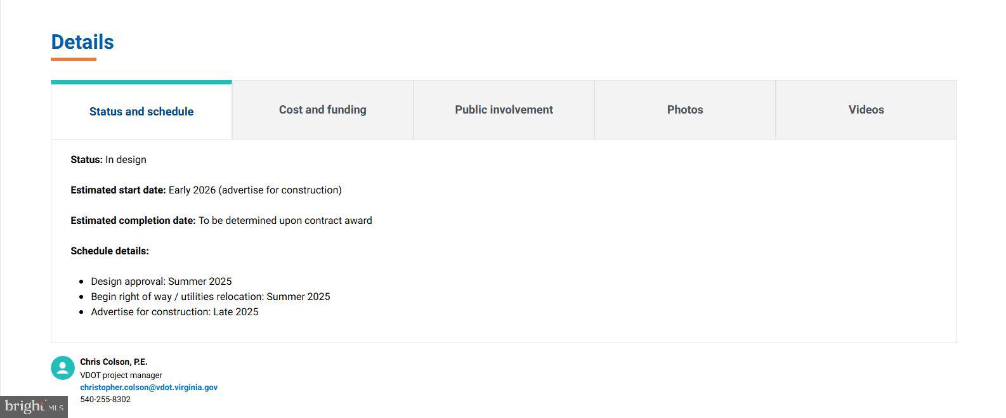The height and width of the screenshot is (418, 1006).
Task: Click the phone number 540-255-8302
Action: (x=105, y=400)
